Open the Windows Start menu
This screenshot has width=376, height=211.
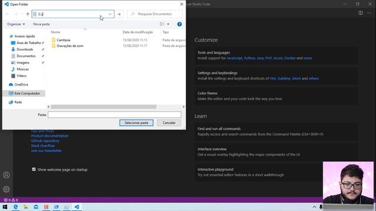[x=5, y=207]
